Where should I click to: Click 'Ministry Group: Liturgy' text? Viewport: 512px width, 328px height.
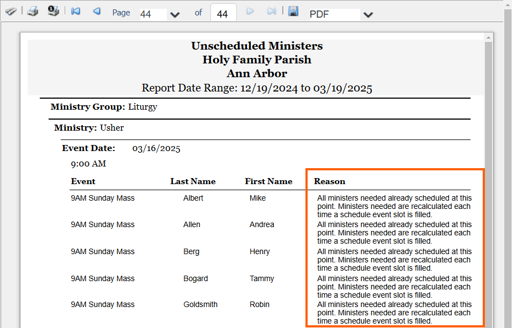tap(104, 107)
